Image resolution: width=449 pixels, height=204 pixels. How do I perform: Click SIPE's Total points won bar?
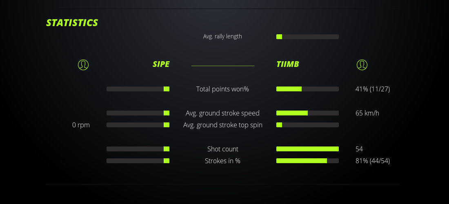tap(138, 89)
